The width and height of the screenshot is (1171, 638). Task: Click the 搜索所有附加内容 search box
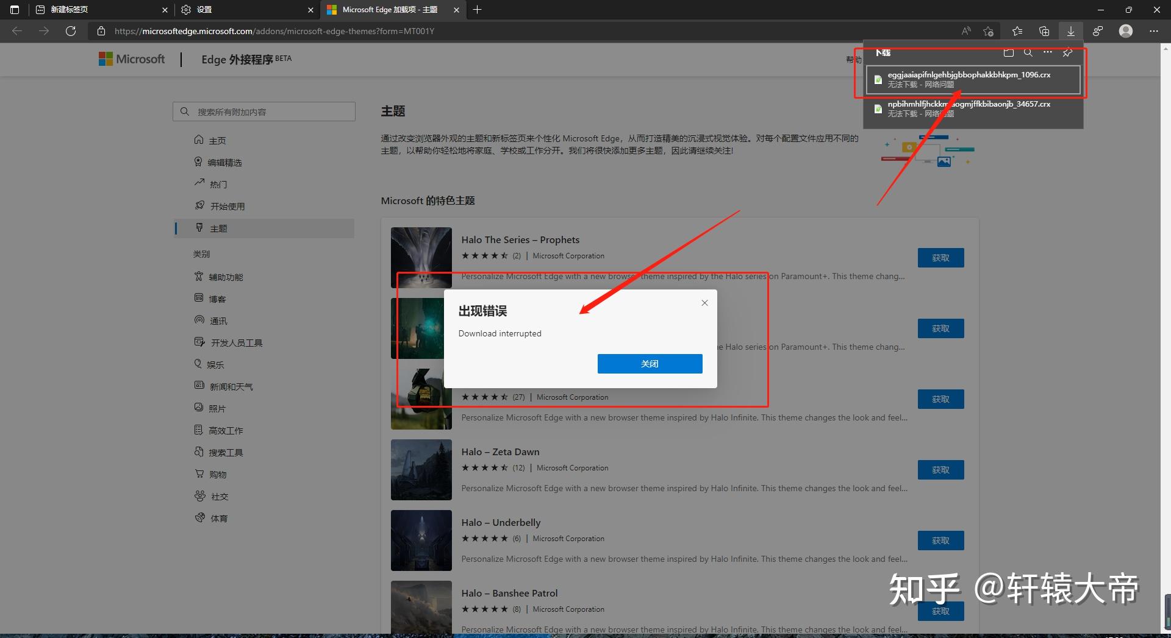[263, 111]
